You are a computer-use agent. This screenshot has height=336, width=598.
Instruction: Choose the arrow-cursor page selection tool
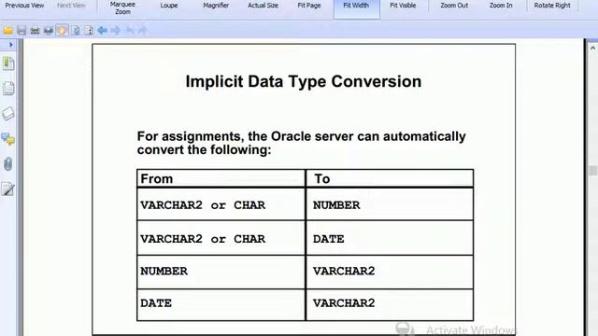(76, 30)
